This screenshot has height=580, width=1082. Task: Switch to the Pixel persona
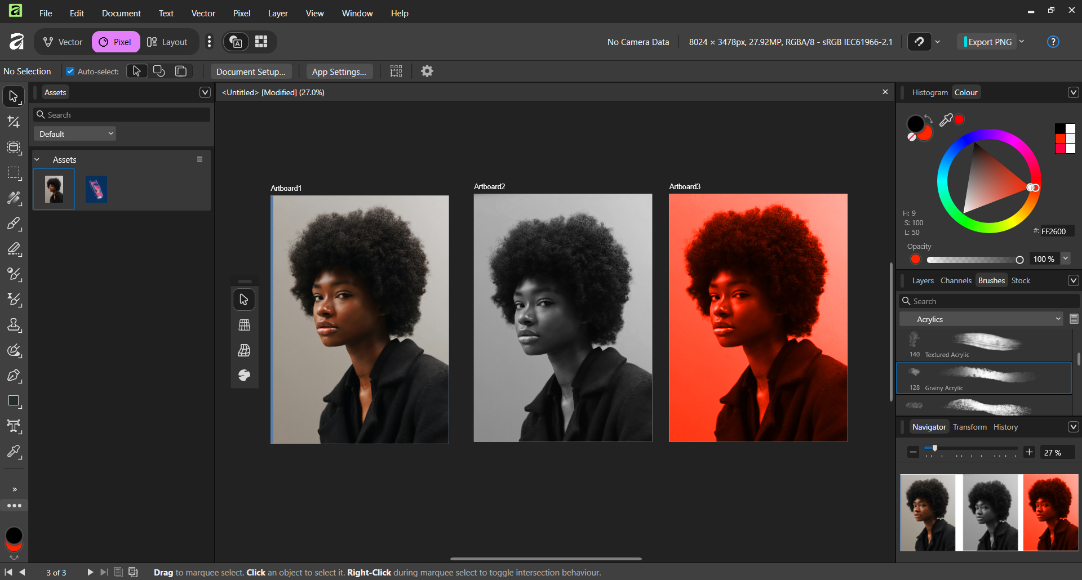coord(116,42)
